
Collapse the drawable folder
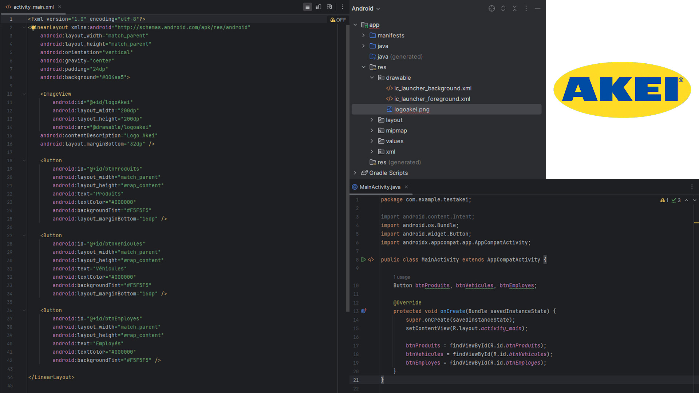tap(372, 78)
